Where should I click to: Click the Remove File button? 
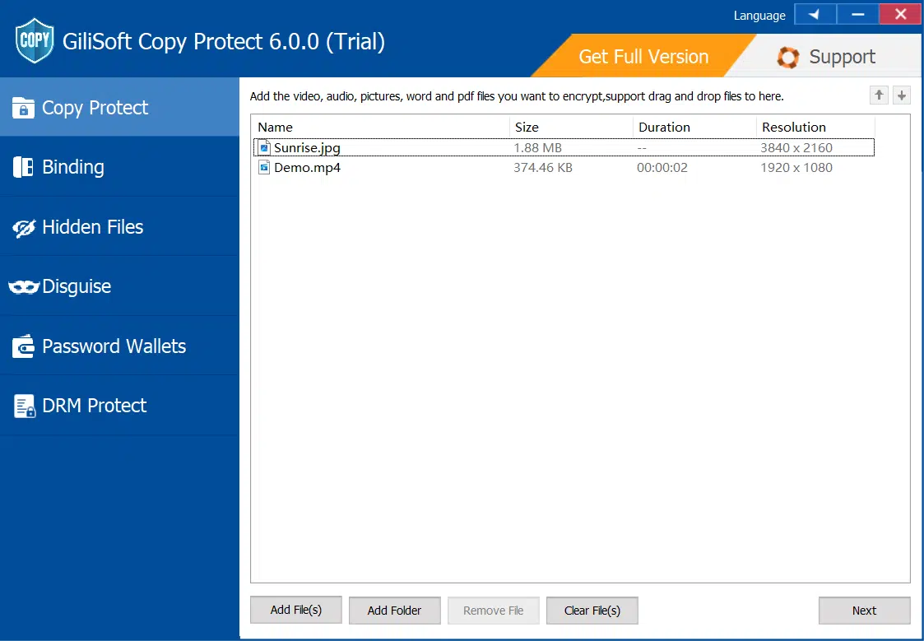pos(493,611)
